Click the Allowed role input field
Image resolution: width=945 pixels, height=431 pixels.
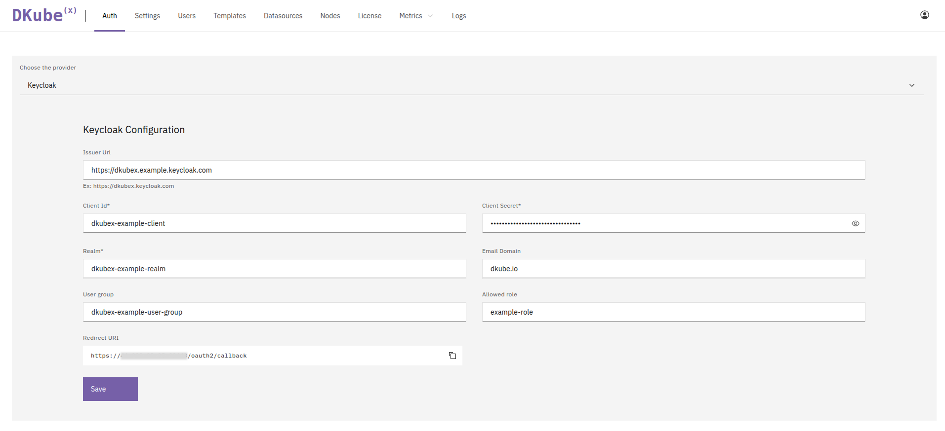click(x=673, y=312)
